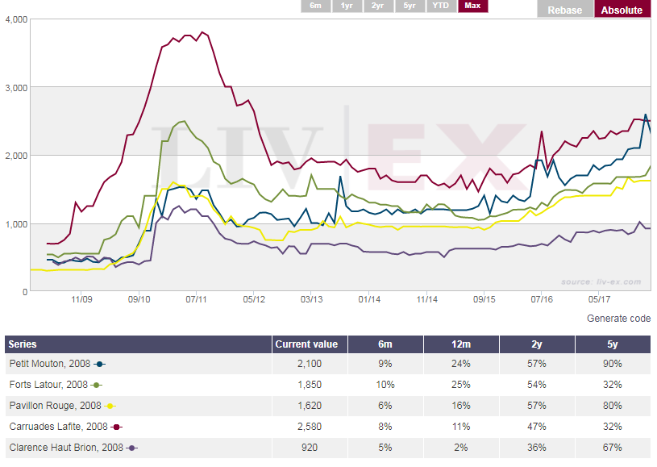Click the 4,000 y-axis label
This screenshot has height=467, width=657.
tap(16, 19)
